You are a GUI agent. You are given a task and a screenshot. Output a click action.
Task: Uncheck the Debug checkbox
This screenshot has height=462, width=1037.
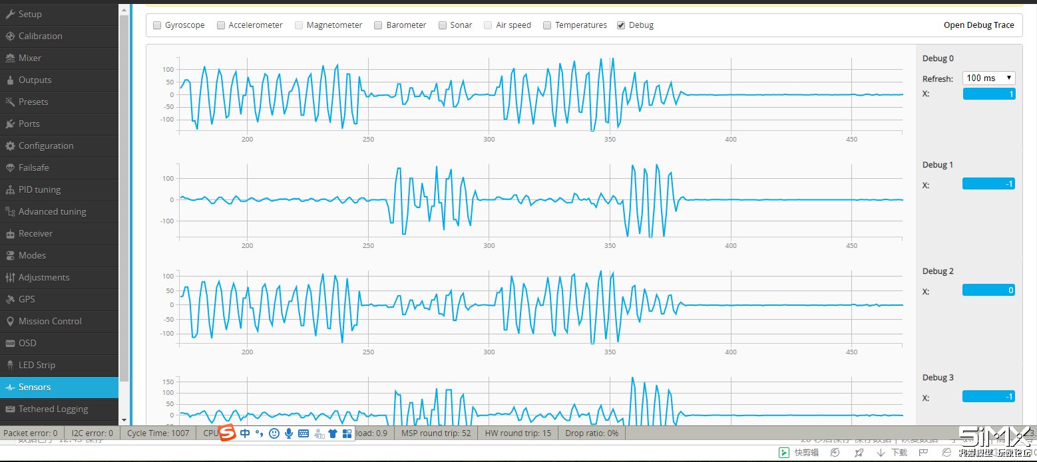point(621,25)
